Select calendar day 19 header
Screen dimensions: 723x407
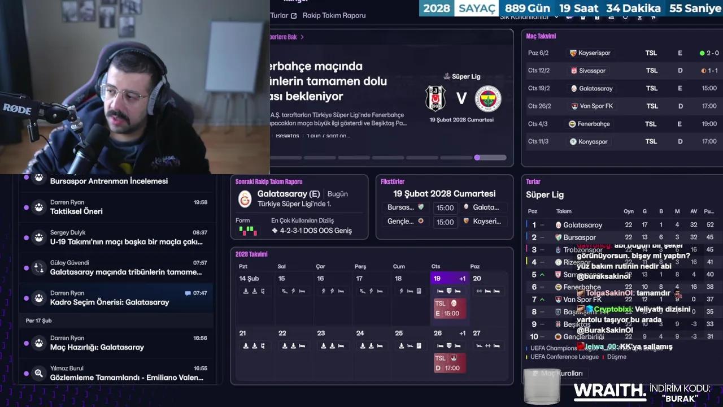click(450, 279)
